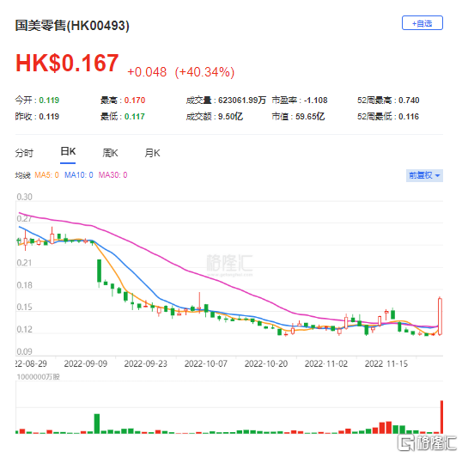The width and height of the screenshot is (462, 457).
Task: Click the 市盈率 -1.108 P/E value
Action: point(300,101)
